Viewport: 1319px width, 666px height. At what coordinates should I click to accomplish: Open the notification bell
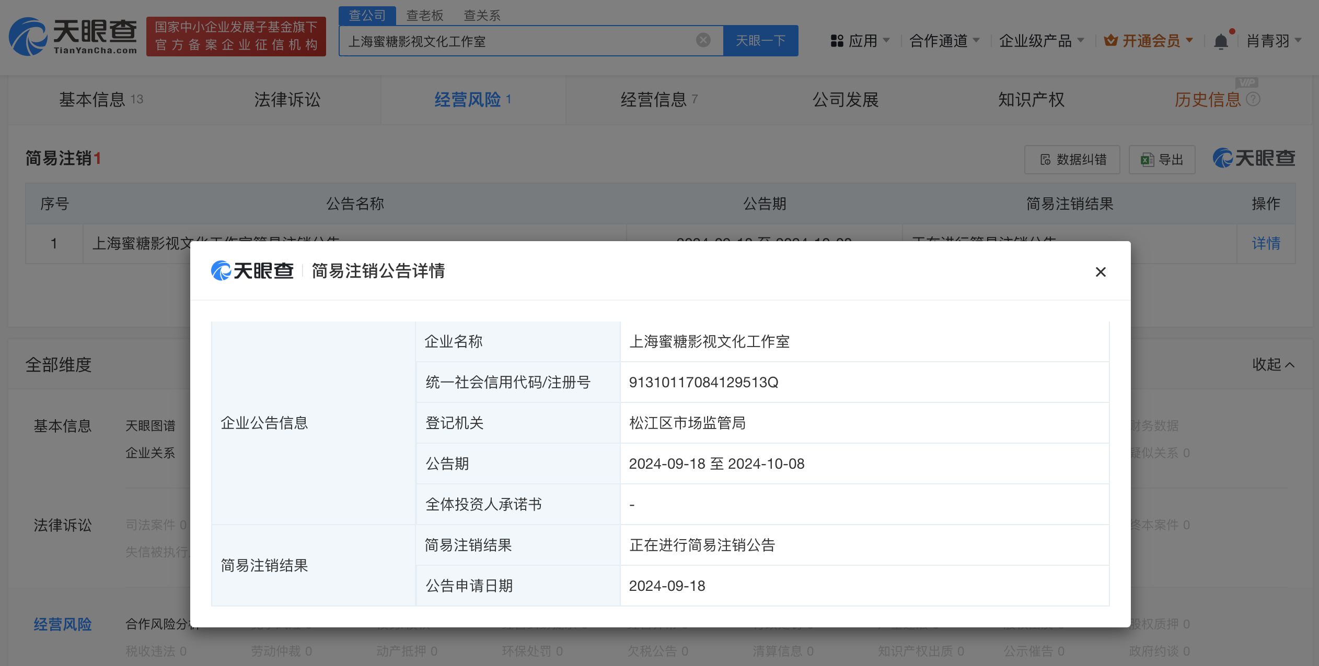[1221, 41]
